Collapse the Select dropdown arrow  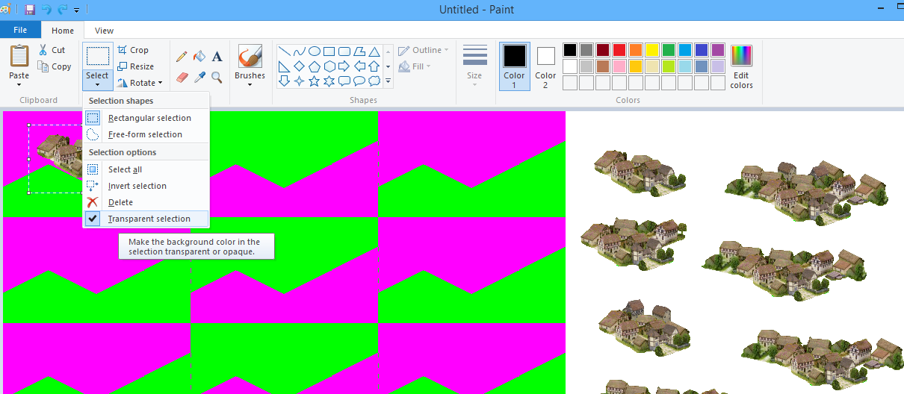(97, 84)
